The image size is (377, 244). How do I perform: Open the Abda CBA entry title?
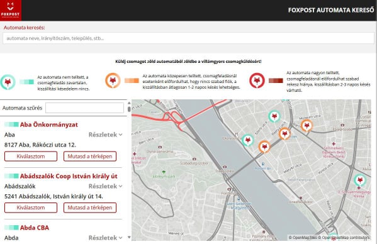(x=35, y=228)
